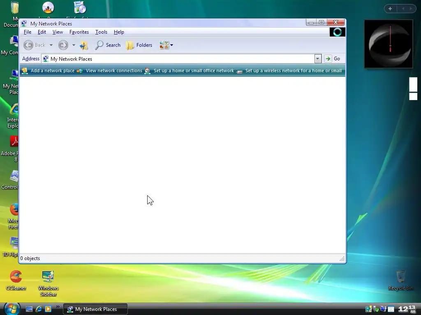Viewport: 421px width, 315px height.
Task: Click Add a network place link
Action: pos(48,71)
